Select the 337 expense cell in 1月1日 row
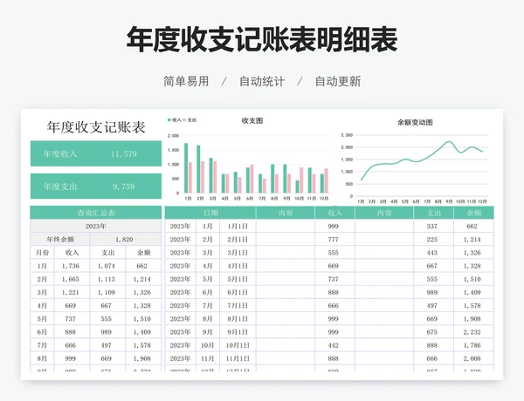524x401 pixels. tap(433, 226)
